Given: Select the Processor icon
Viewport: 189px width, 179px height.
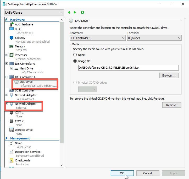Looking at the screenshot, I should coord(12,55).
